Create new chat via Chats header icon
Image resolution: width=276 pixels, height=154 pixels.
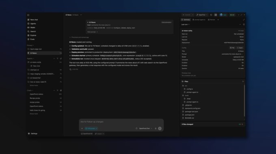(x=61, y=90)
